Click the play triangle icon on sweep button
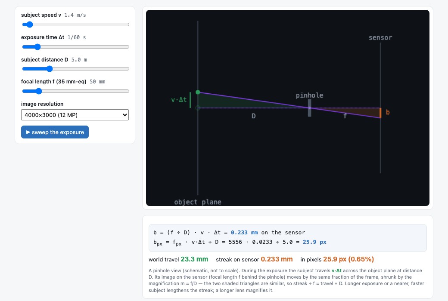Image resolution: width=448 pixels, height=301 pixels. click(x=28, y=132)
